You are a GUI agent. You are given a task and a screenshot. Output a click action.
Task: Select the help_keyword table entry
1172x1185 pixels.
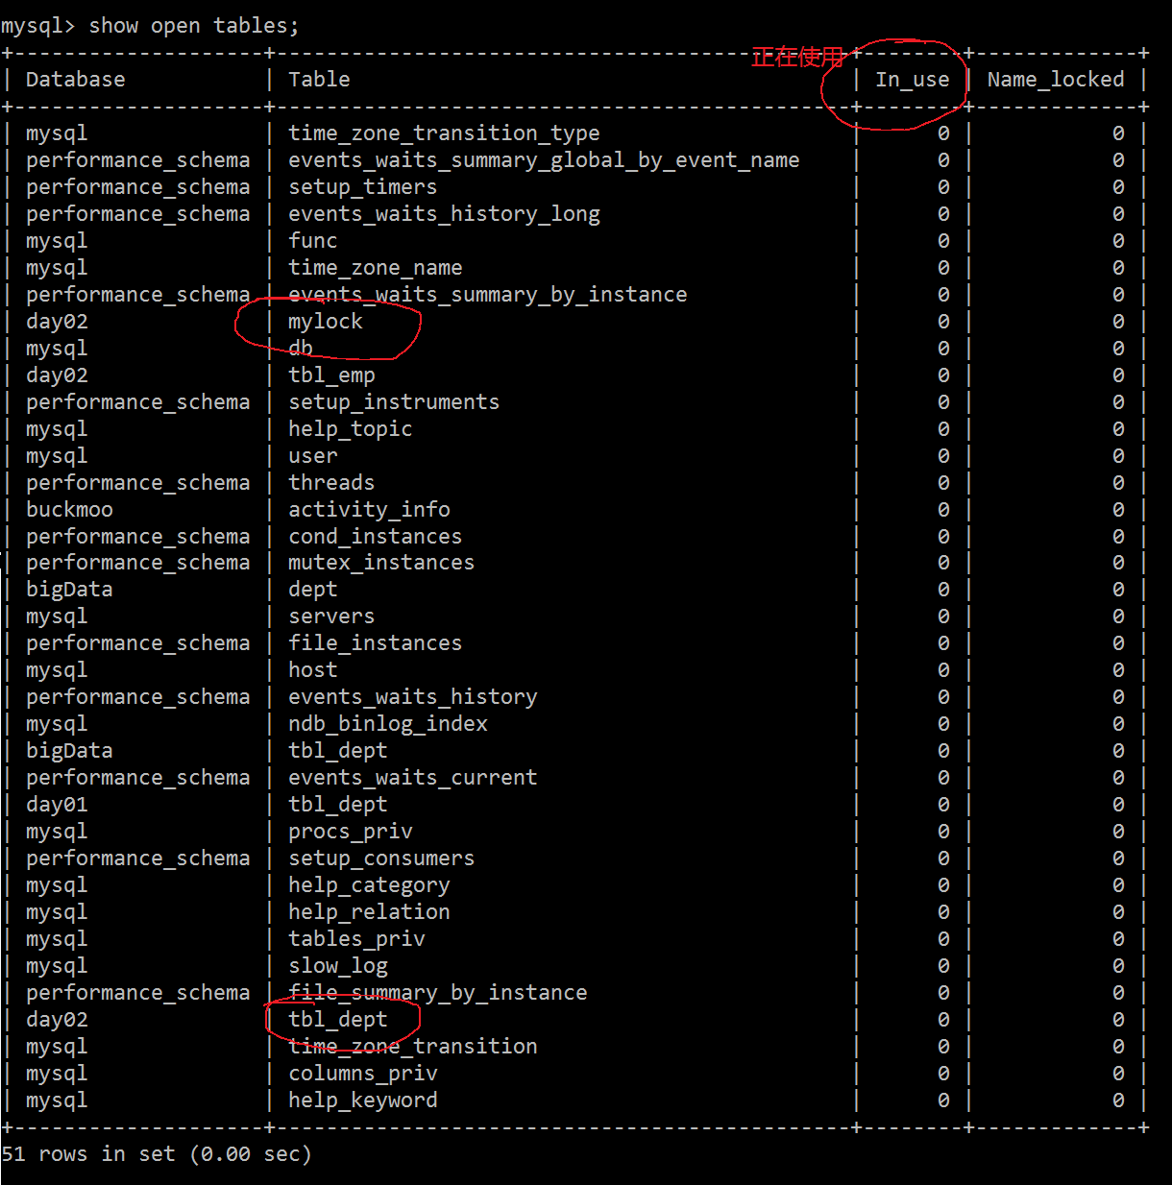[362, 1100]
